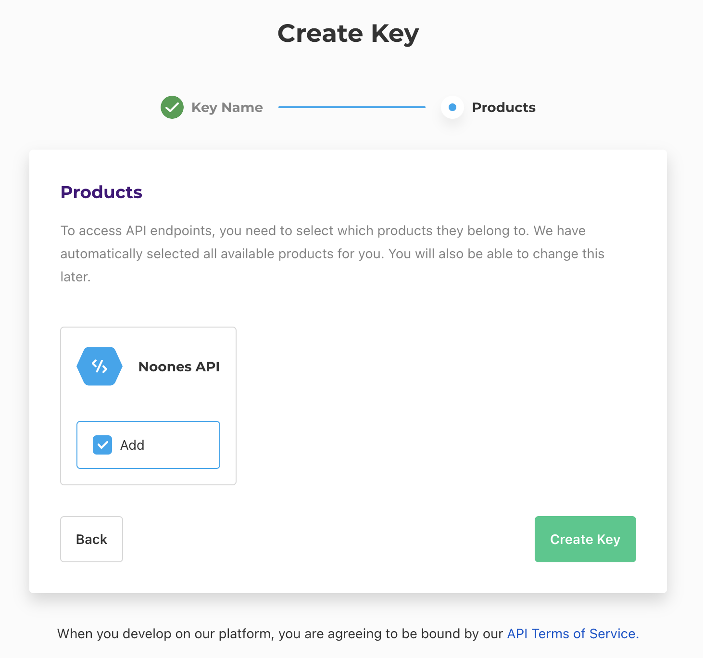Click the products description paragraph
Screen dimensions: 703x658
pyautogui.click(x=332, y=253)
